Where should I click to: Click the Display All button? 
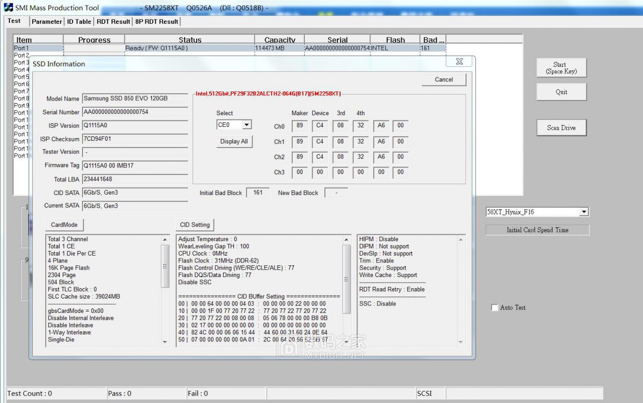[234, 142]
